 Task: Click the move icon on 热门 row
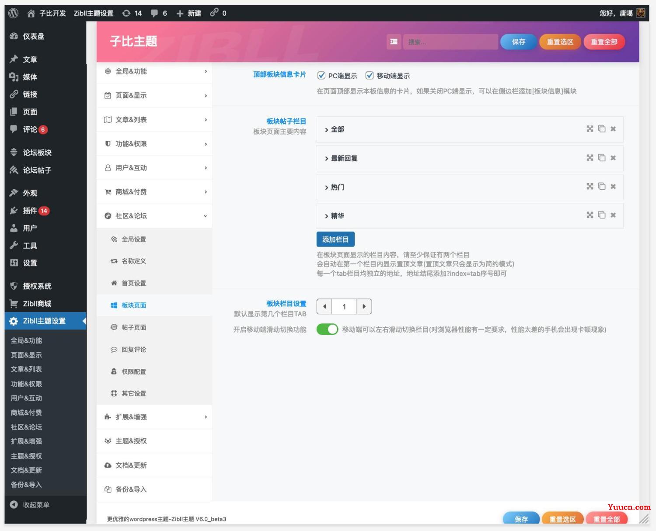pyautogui.click(x=590, y=187)
